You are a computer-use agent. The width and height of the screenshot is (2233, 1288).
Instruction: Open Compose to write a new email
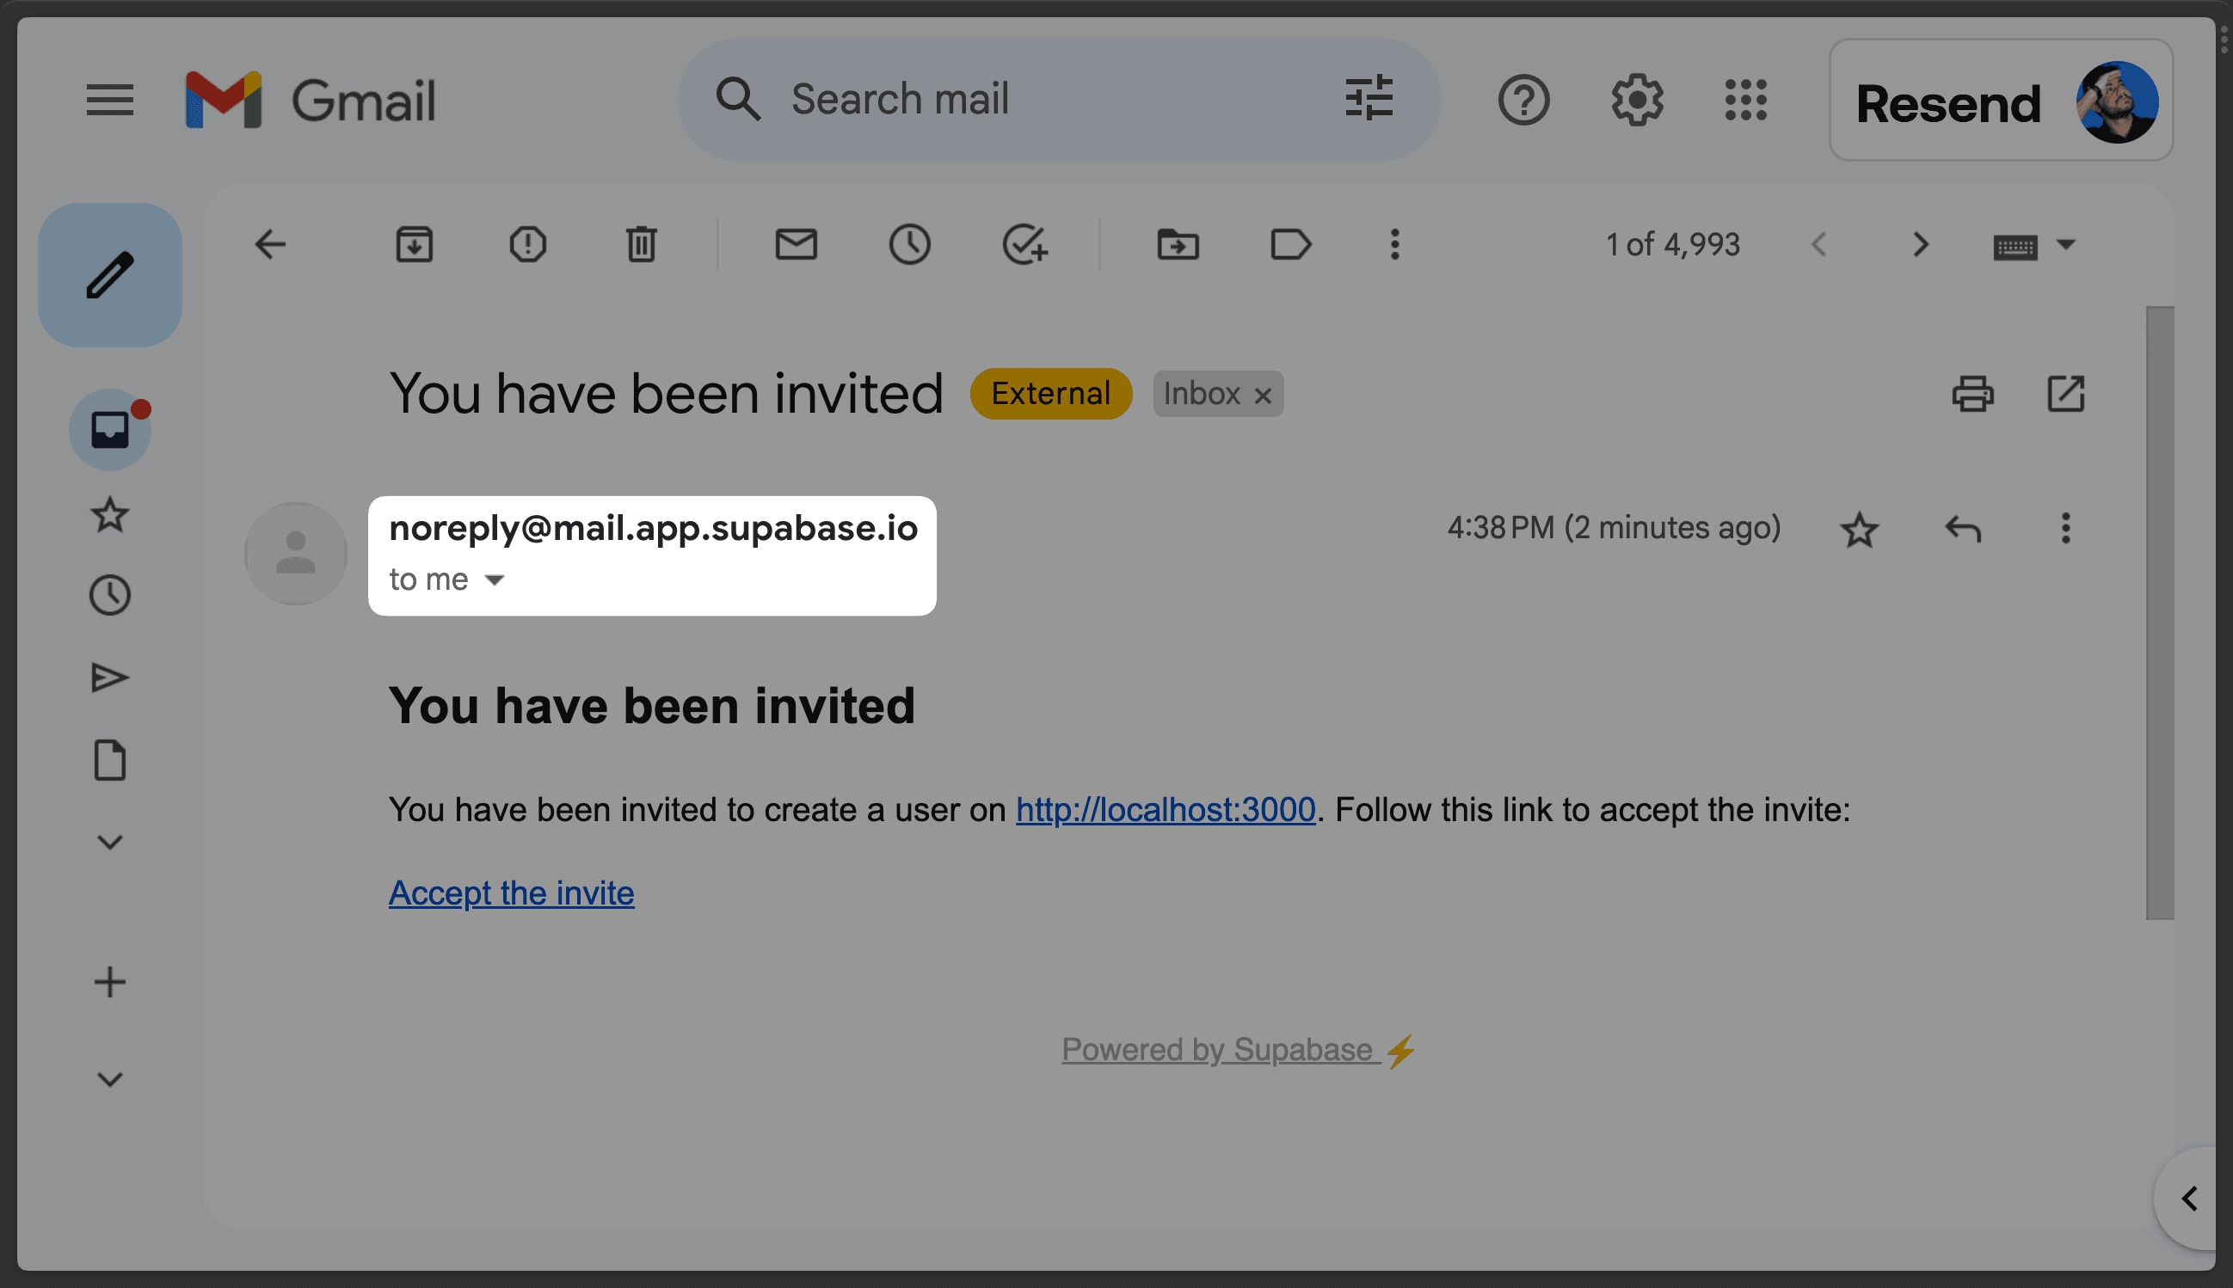(x=109, y=274)
